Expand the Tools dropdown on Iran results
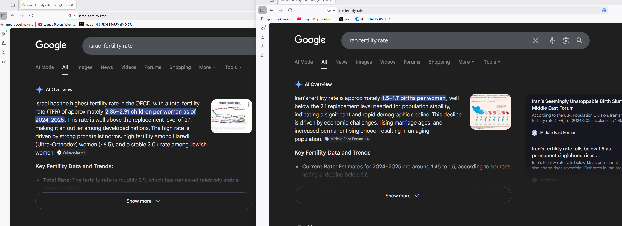622x226 pixels. coord(492,62)
